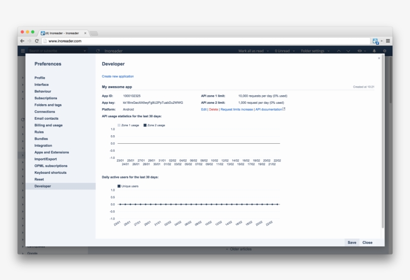Toggle the Inoreader sidebar menu icon
The image size is (410, 280).
(22, 51)
